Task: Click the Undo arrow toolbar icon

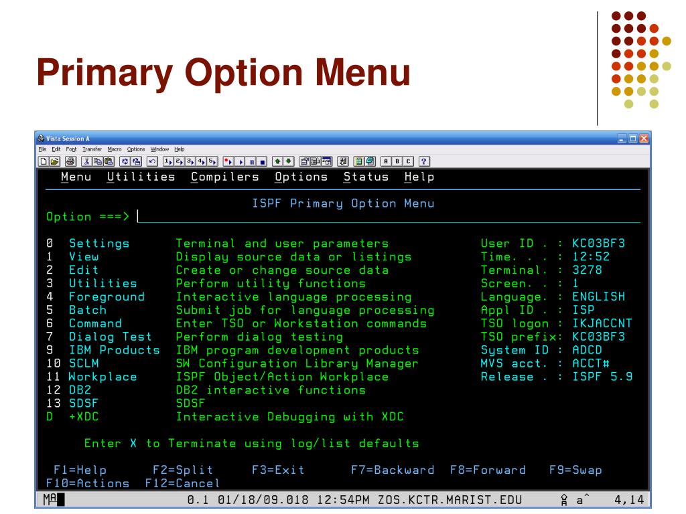Action: 152,162
